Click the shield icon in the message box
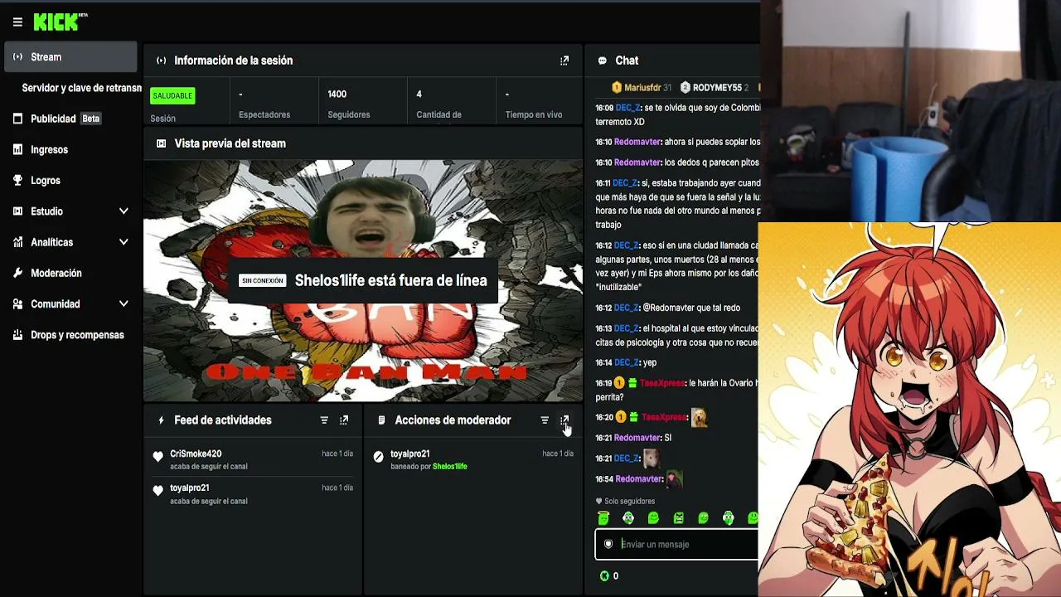 [608, 544]
